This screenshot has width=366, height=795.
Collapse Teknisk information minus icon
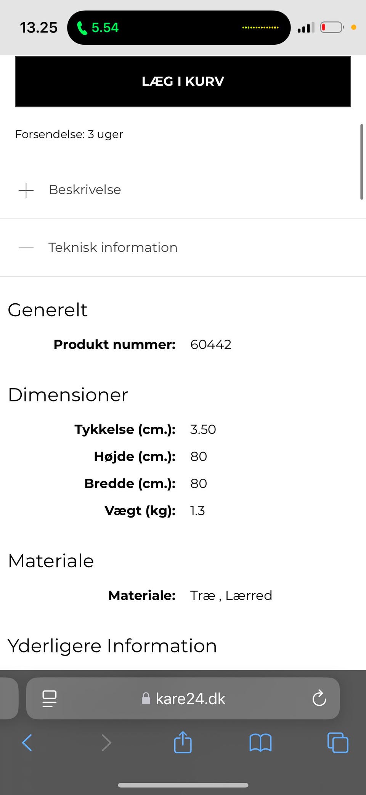(26, 248)
